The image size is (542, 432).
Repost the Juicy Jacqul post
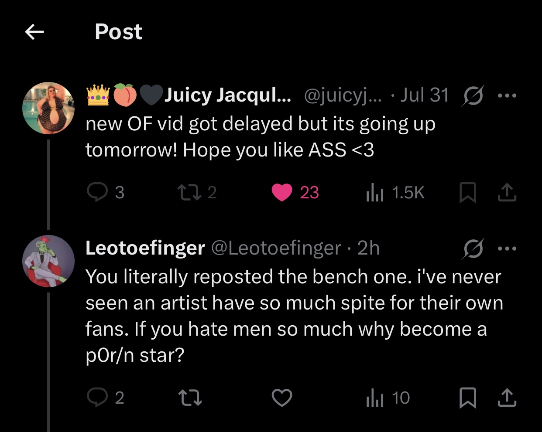pos(189,192)
